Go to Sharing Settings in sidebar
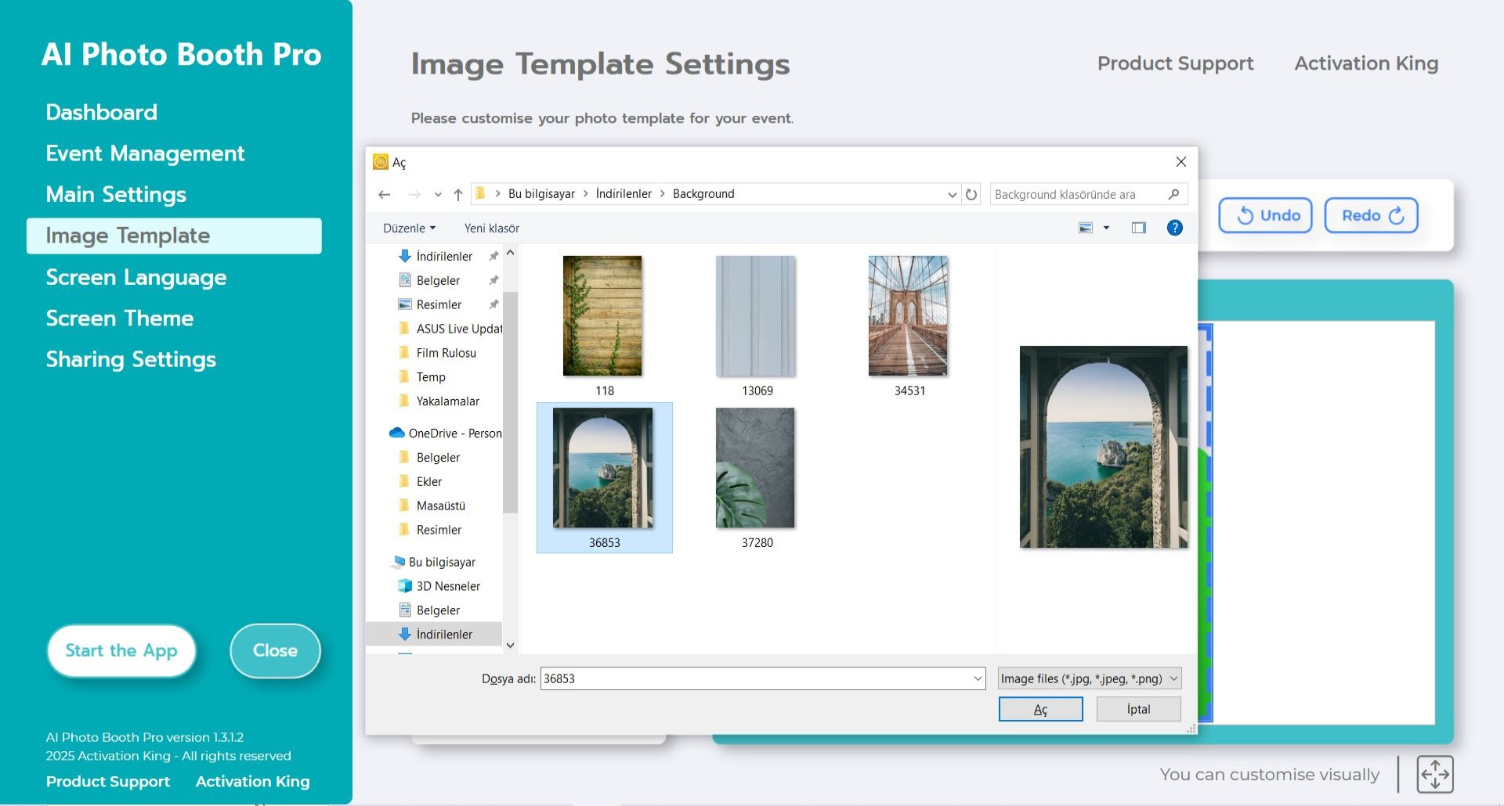Image resolution: width=1504 pixels, height=806 pixels. point(131,359)
